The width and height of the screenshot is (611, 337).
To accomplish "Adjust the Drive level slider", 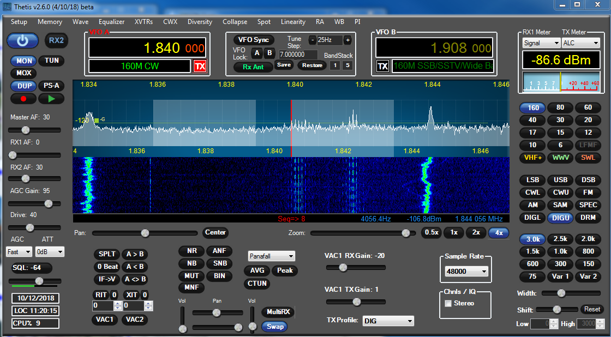I will (30, 227).
